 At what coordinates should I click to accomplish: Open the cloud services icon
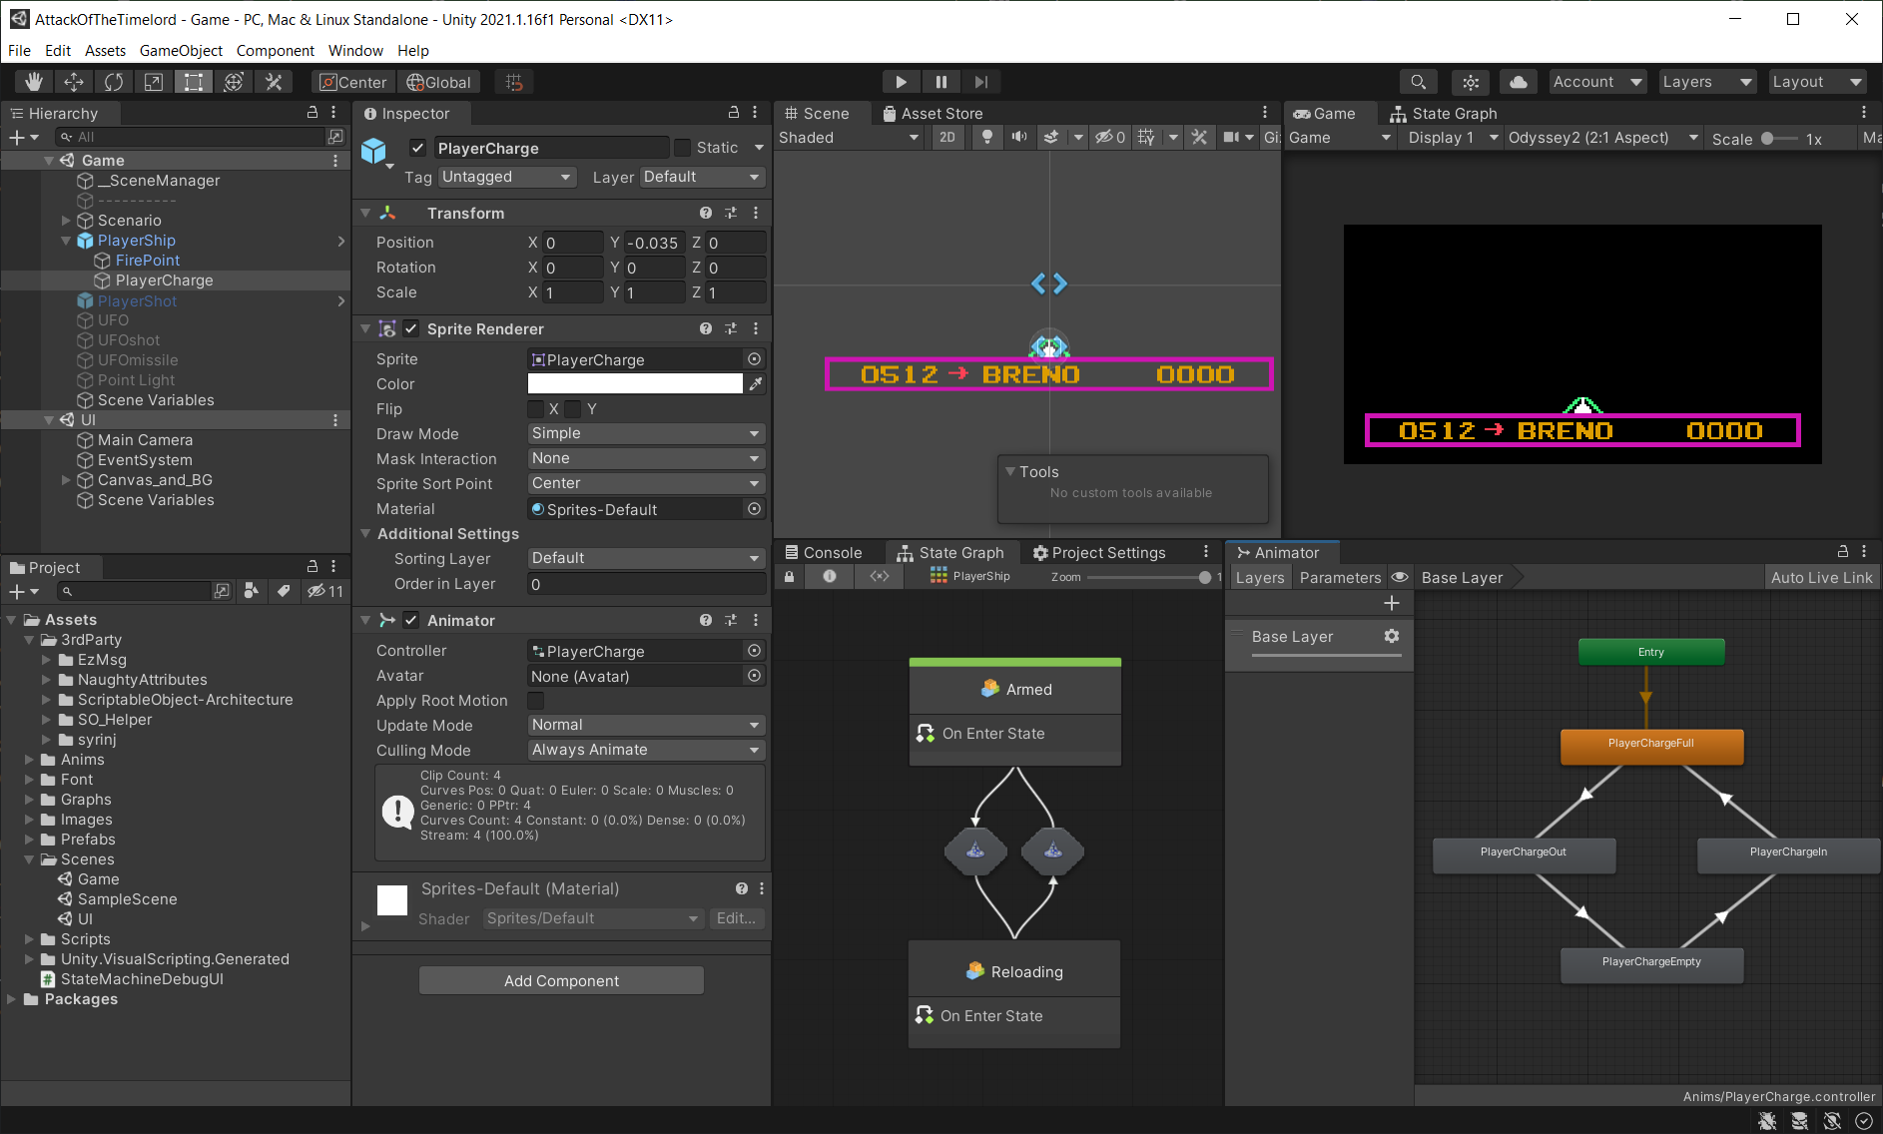pos(1519,82)
